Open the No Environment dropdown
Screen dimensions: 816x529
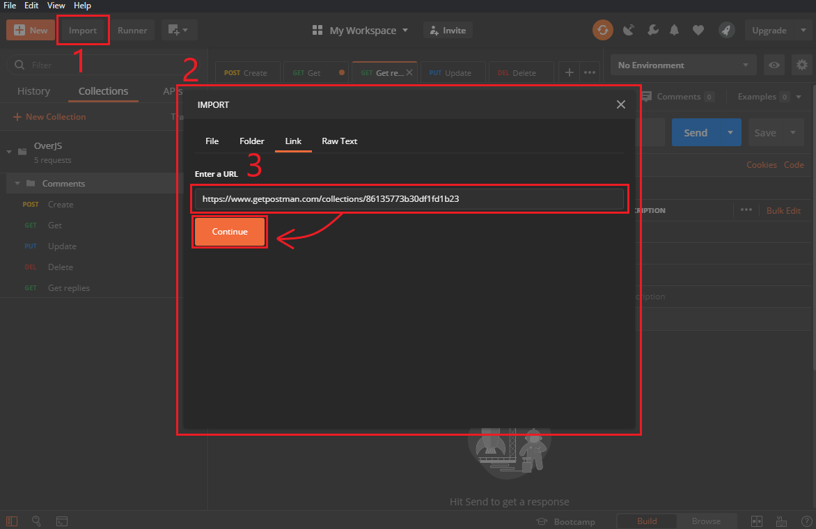(x=683, y=65)
